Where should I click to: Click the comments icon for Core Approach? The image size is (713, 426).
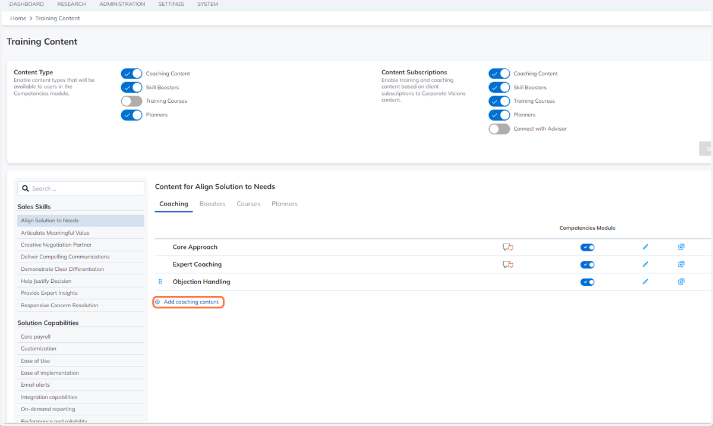tap(508, 247)
